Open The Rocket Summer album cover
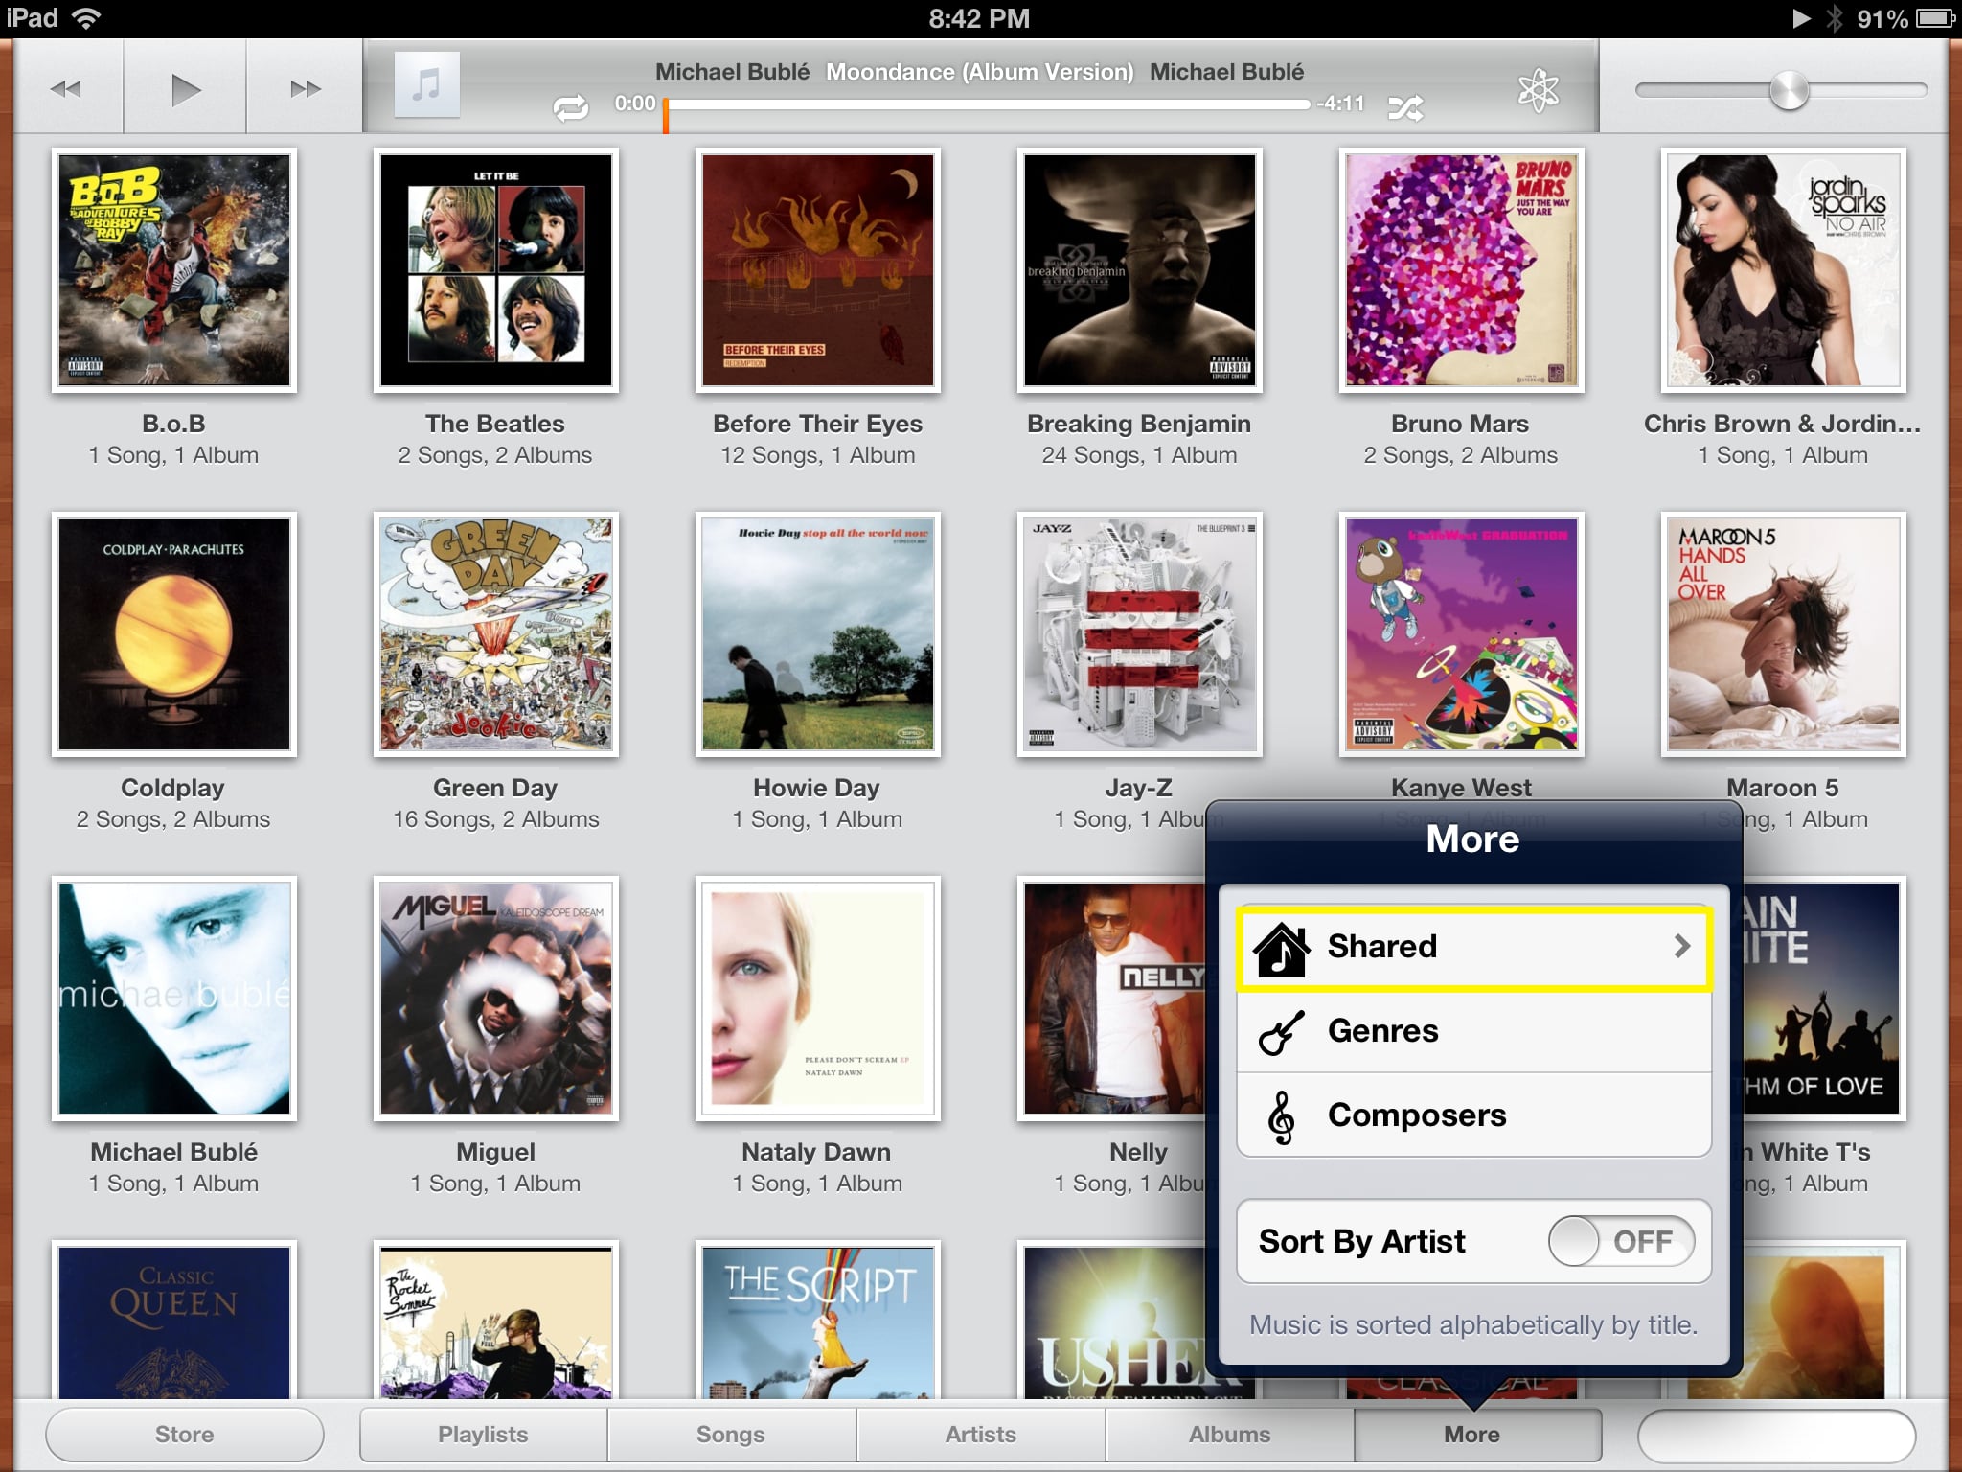Viewport: 1962px width, 1472px height. [x=496, y=1321]
